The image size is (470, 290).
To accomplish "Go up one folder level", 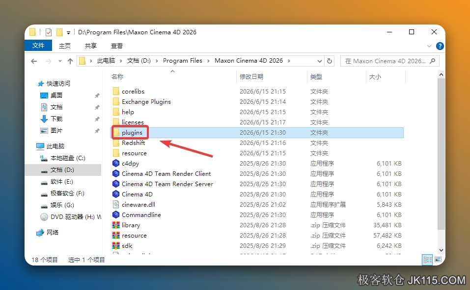I will (x=70, y=61).
